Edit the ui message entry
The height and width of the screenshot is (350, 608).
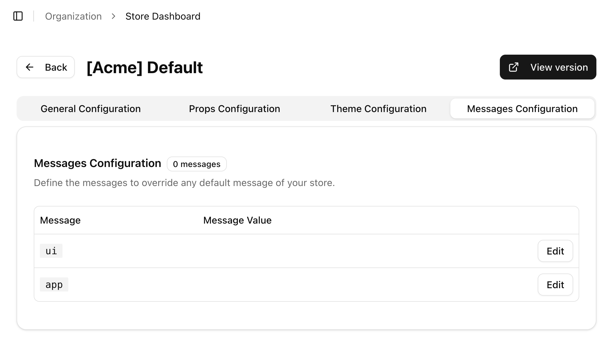pyautogui.click(x=555, y=251)
